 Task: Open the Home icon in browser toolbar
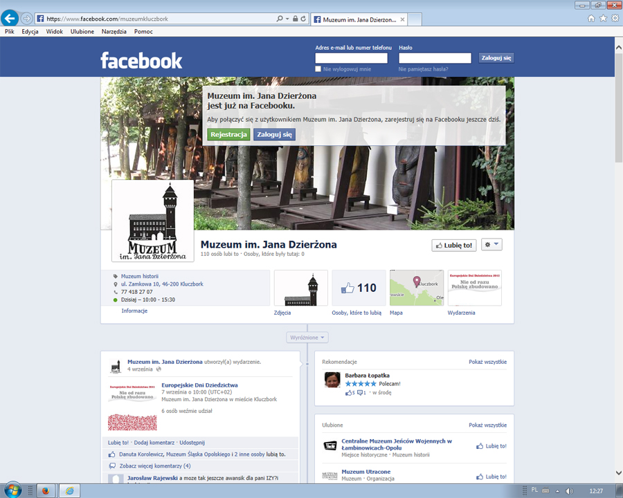tap(591, 18)
